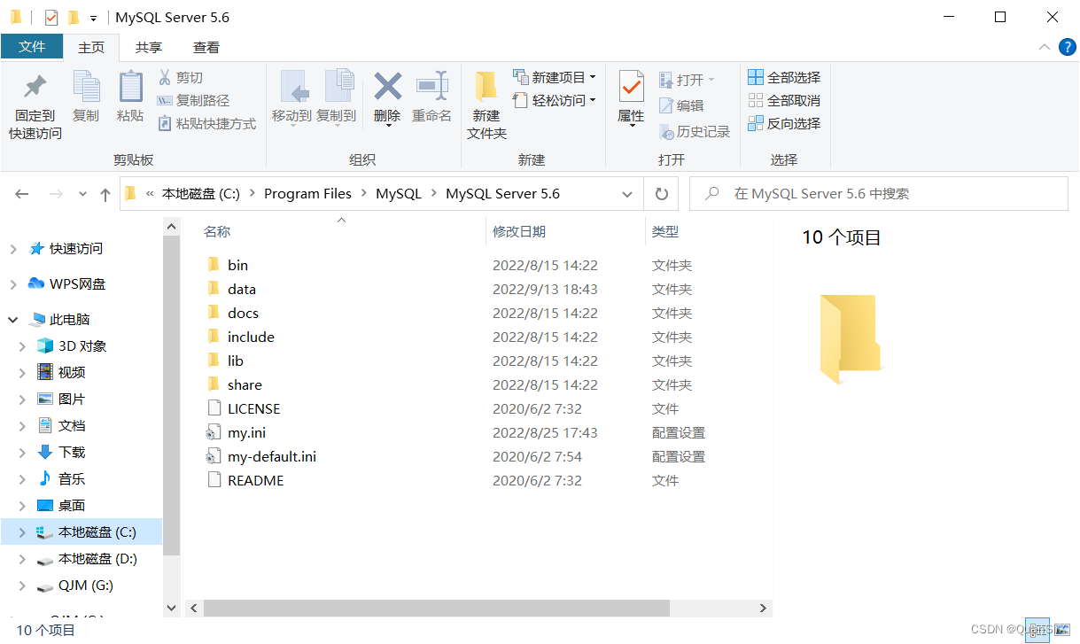Click the search box 在 MySQL Server 5.6 中搜索
Viewport: 1080px width, 644px height.
point(879,194)
